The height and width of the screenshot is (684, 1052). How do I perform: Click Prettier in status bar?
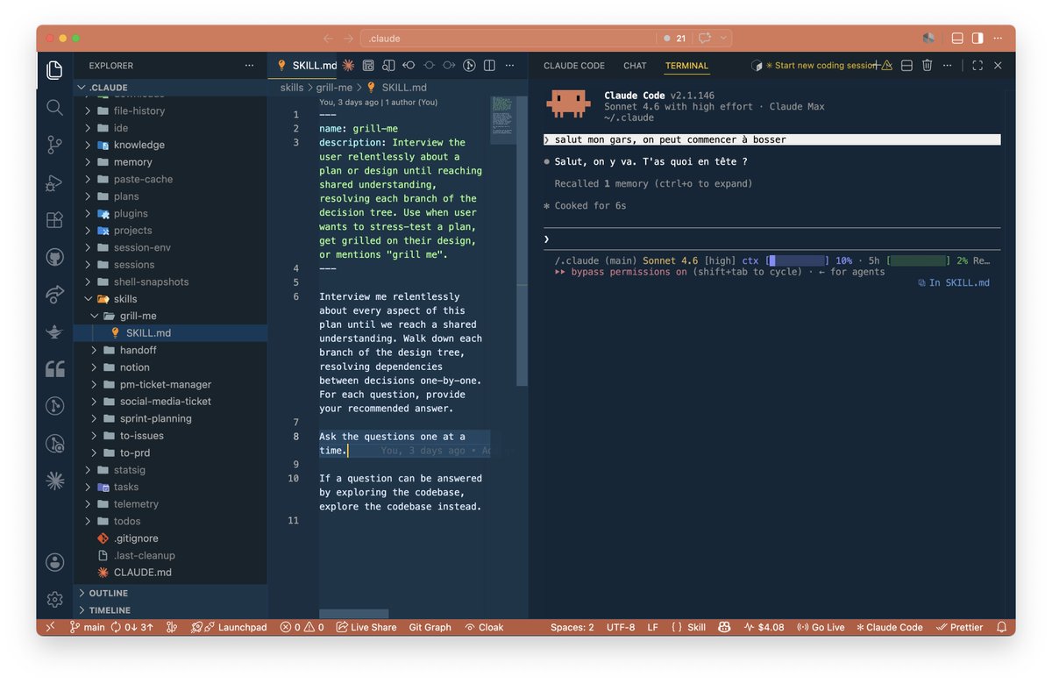960,627
